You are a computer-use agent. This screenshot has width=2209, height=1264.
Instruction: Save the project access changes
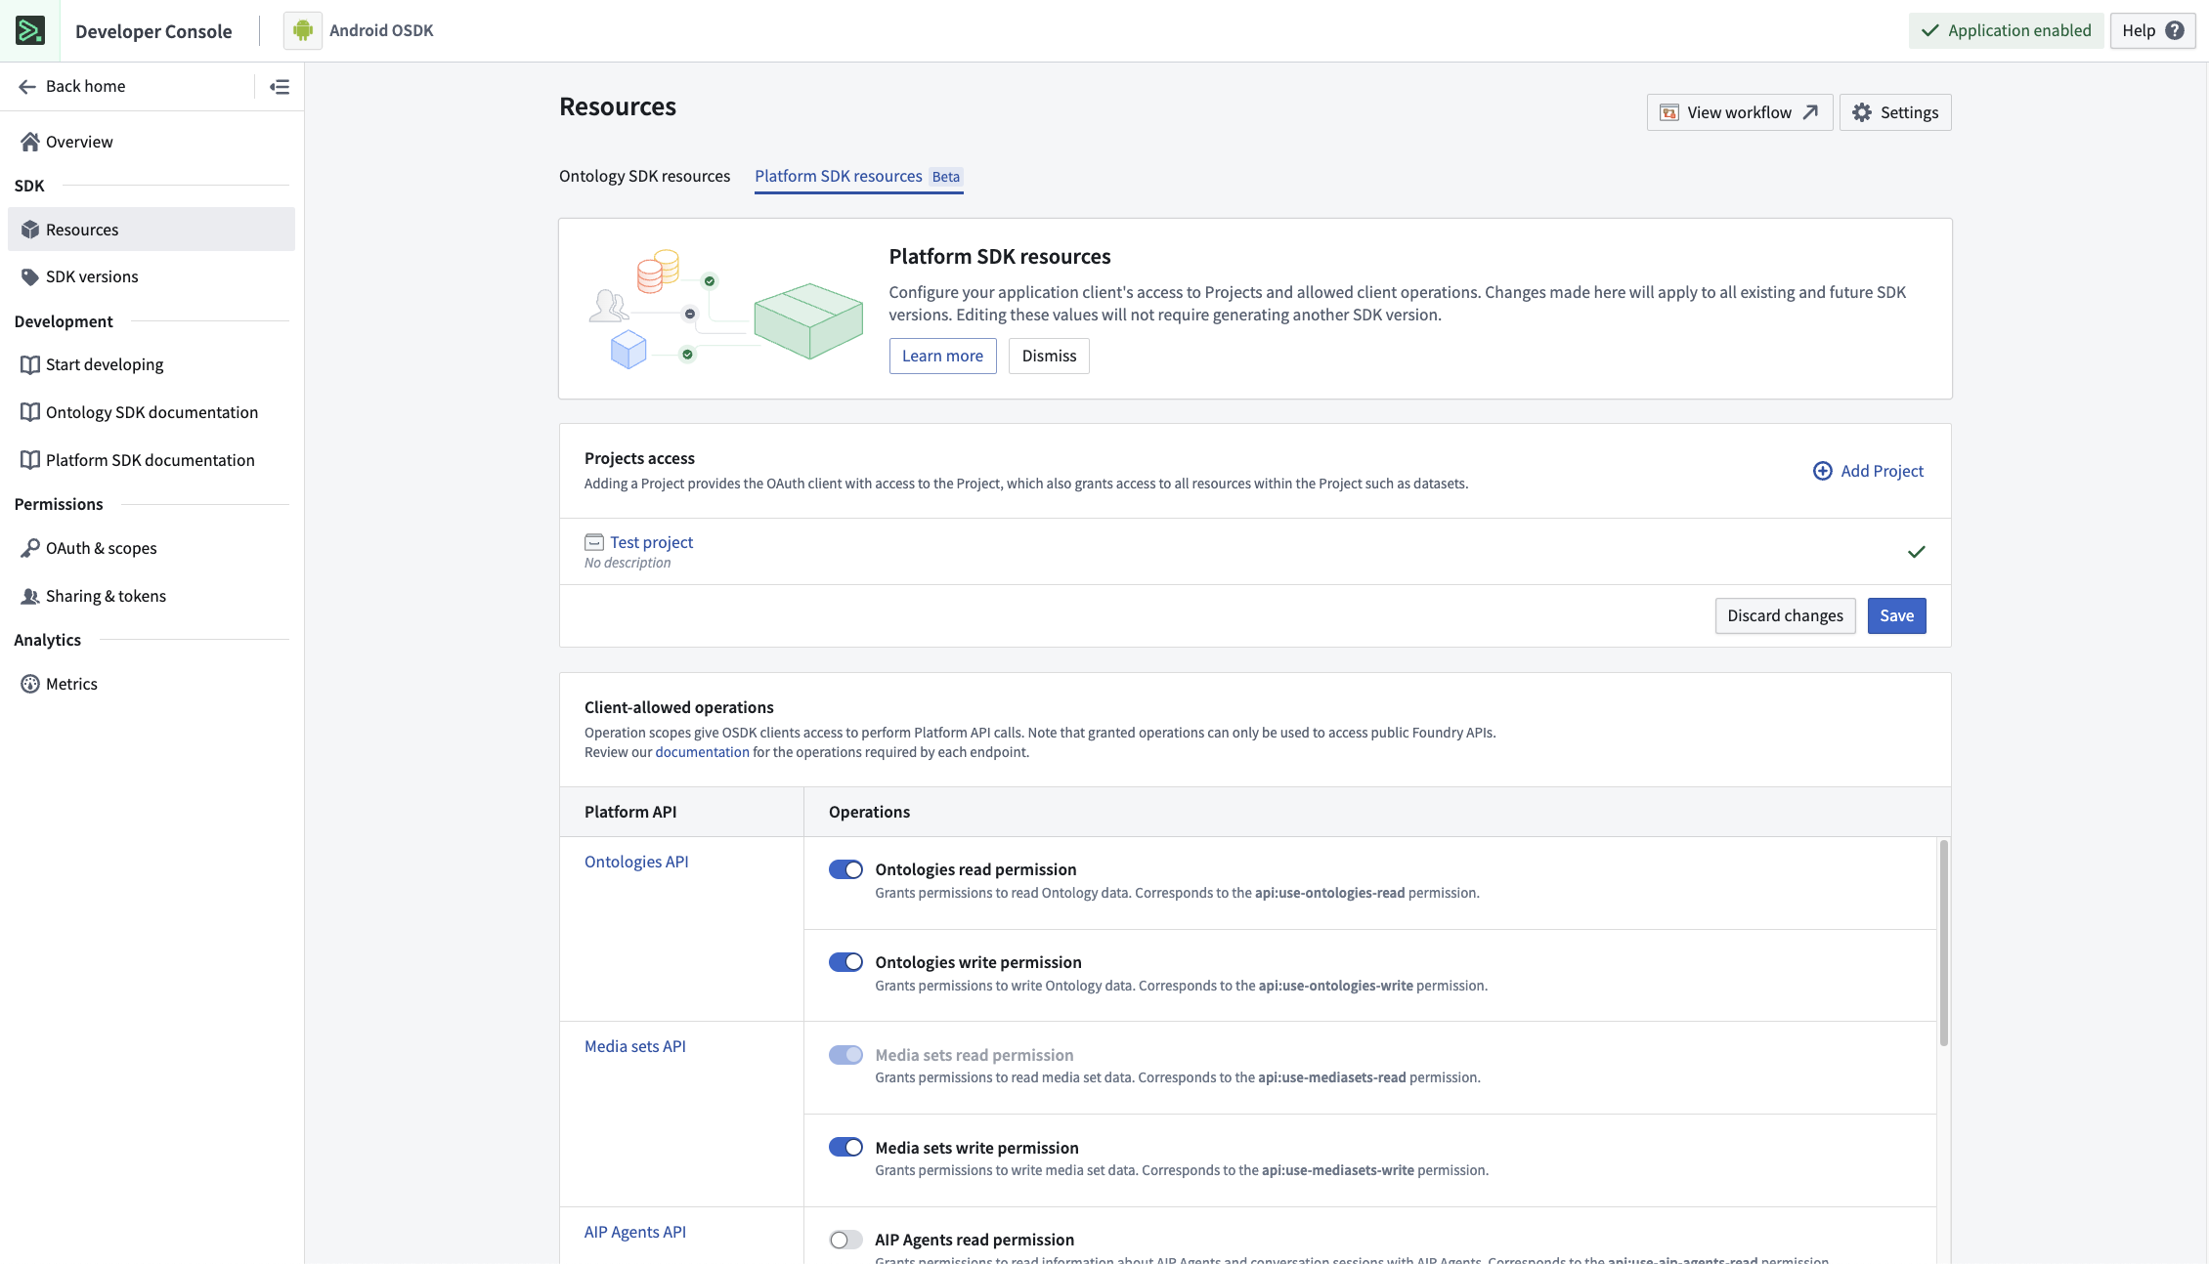1896,615
